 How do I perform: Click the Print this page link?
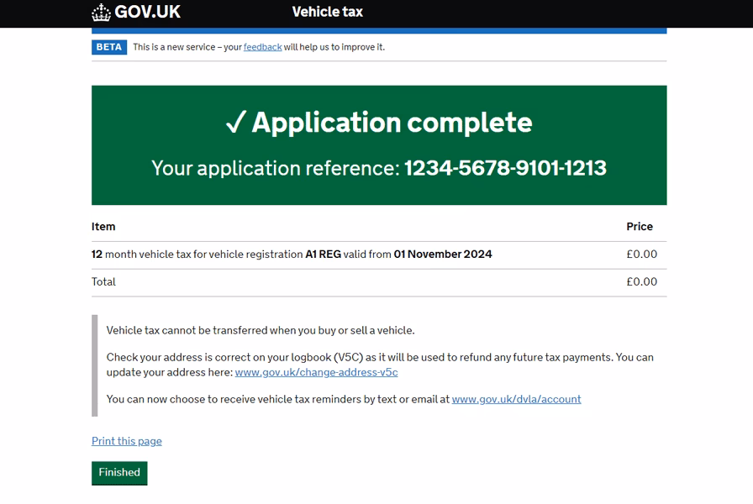126,440
